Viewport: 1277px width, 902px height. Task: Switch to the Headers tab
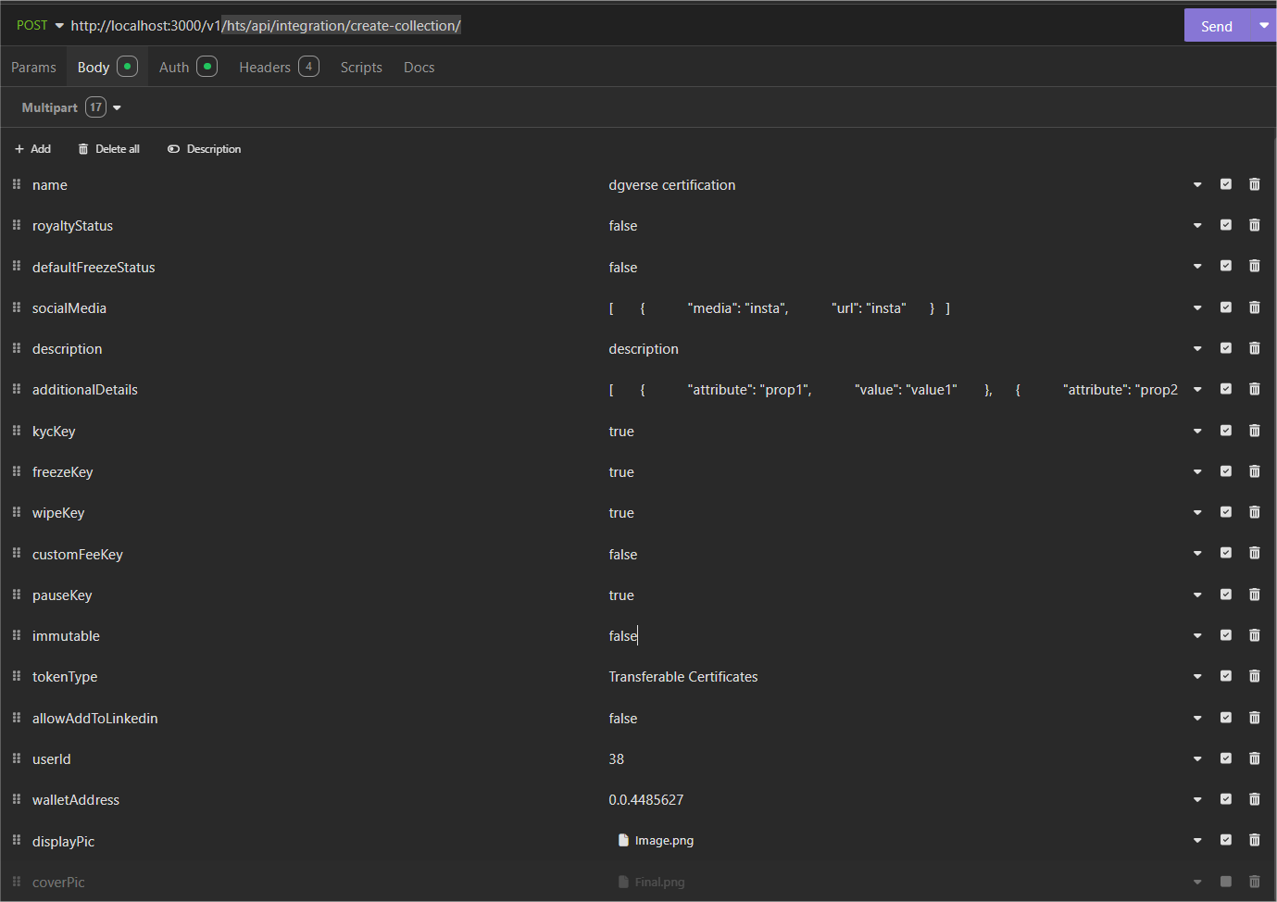tap(265, 67)
